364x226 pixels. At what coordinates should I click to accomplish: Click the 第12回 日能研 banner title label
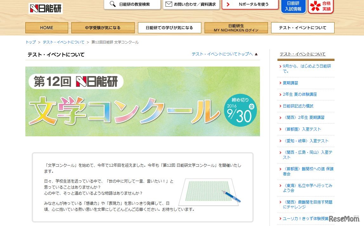[x=76, y=81]
